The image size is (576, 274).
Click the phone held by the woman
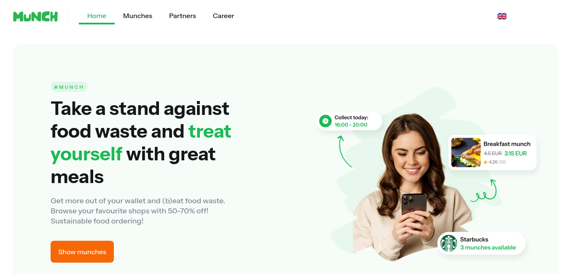[414, 208]
